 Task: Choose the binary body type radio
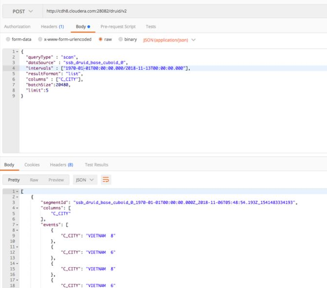click(x=120, y=39)
